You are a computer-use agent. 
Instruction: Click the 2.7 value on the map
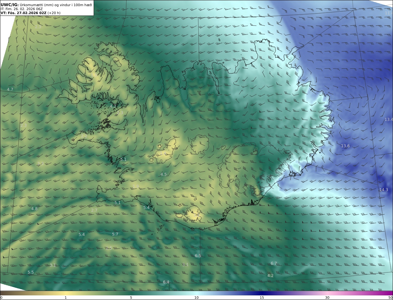pos(94,210)
